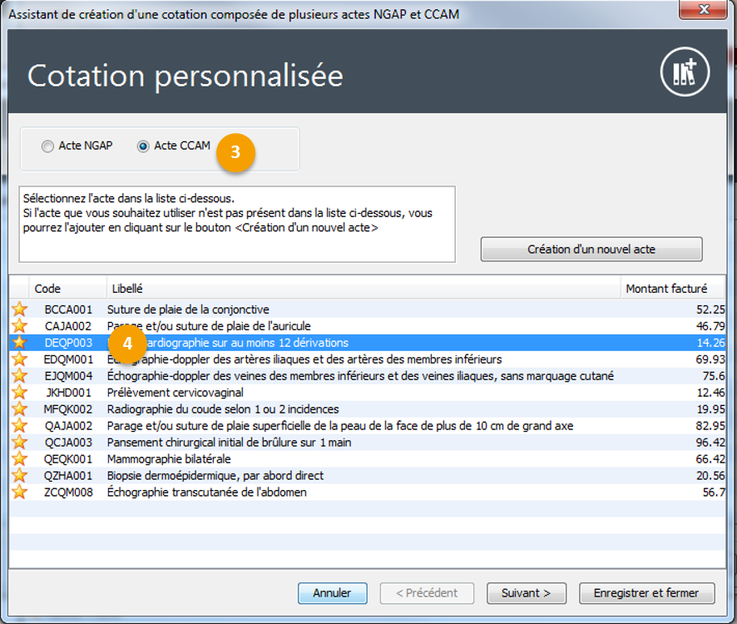Click the star icon beside BCCA001
737x624 pixels.
(19, 310)
